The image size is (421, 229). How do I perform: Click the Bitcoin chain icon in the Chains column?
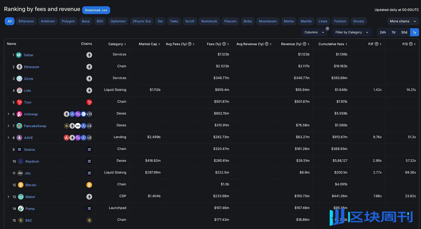tap(89, 185)
